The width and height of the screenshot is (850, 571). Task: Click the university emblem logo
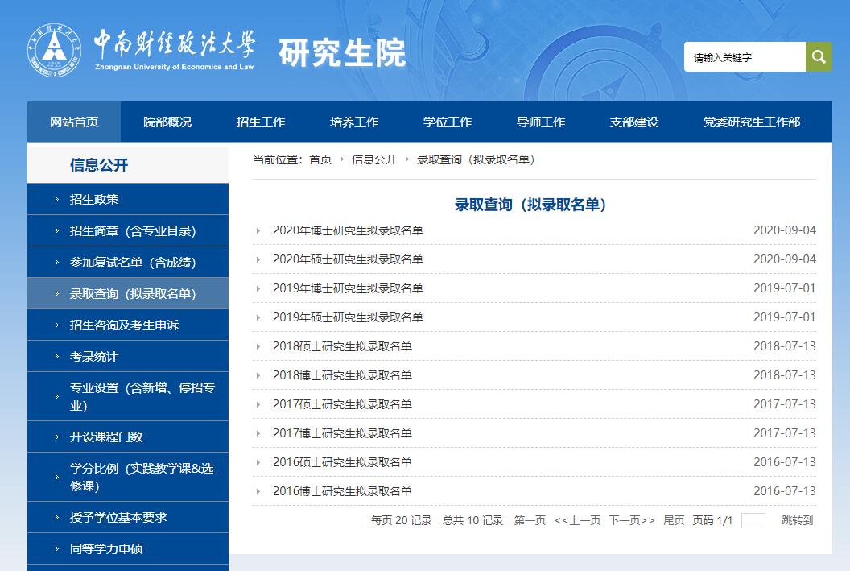coord(56,50)
